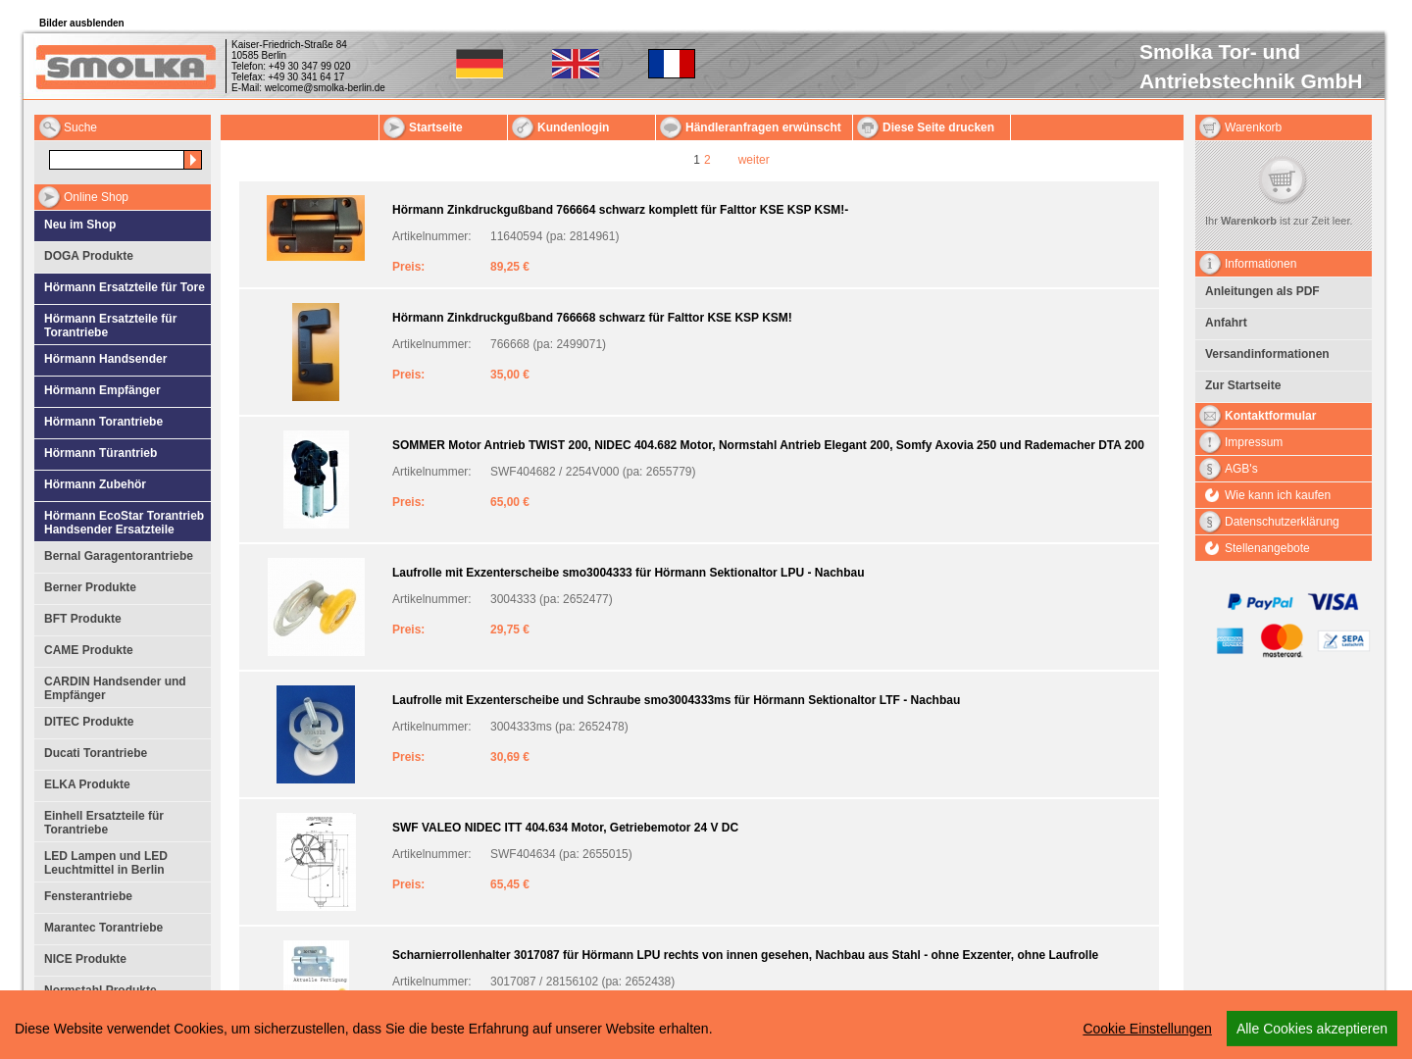
Task: Accept all cookies with Alle Cookies akzeptieren
Action: point(1312,1029)
